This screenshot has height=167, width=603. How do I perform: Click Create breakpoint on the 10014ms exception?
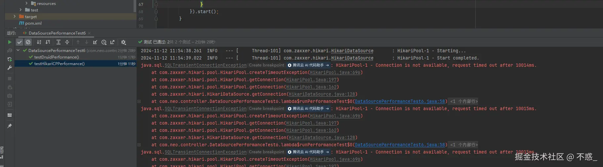point(266,65)
